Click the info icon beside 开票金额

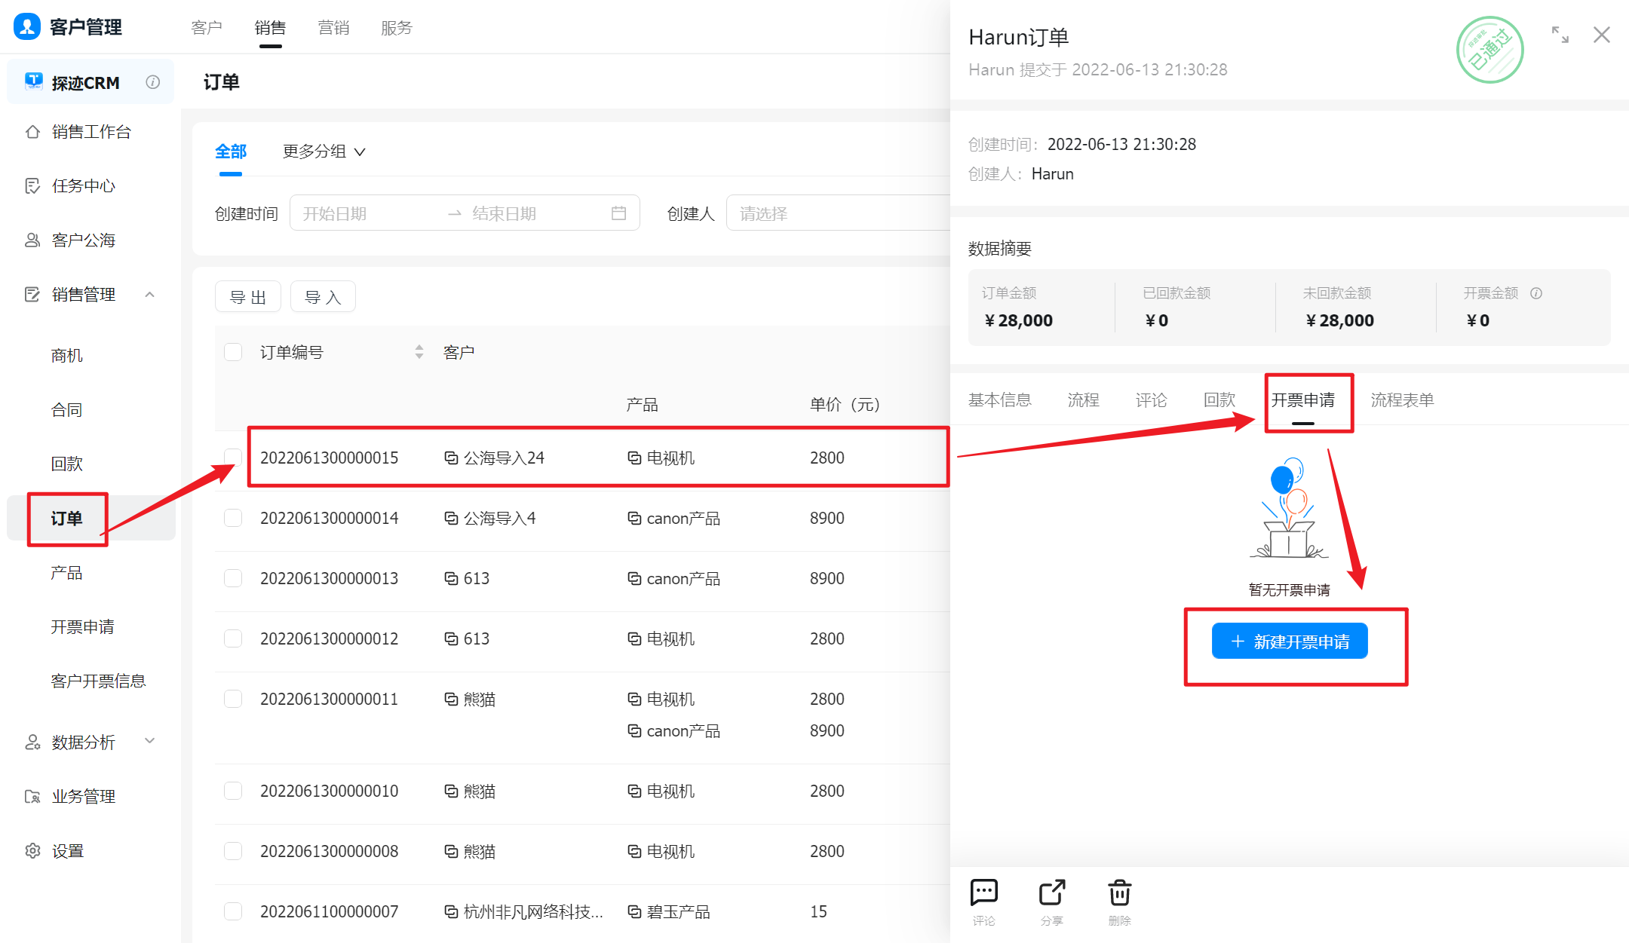(1536, 293)
